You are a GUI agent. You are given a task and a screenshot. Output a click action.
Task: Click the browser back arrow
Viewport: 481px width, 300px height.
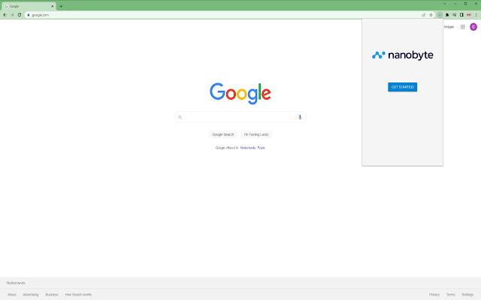(x=5, y=15)
